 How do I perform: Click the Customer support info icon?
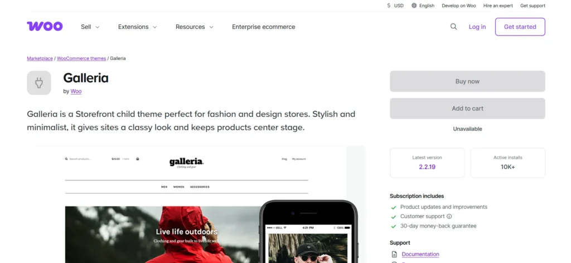(449, 216)
